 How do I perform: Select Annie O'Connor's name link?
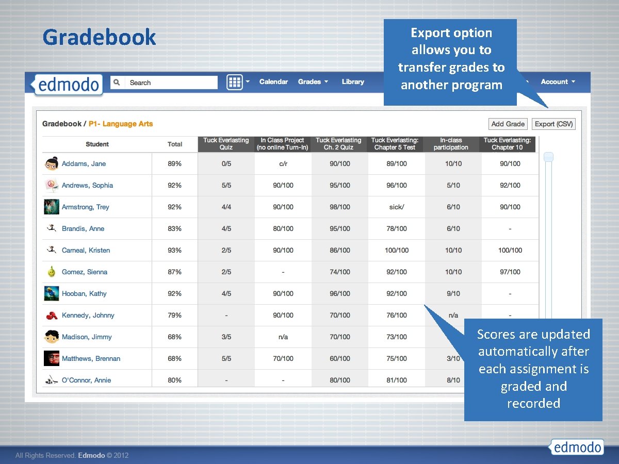86,380
